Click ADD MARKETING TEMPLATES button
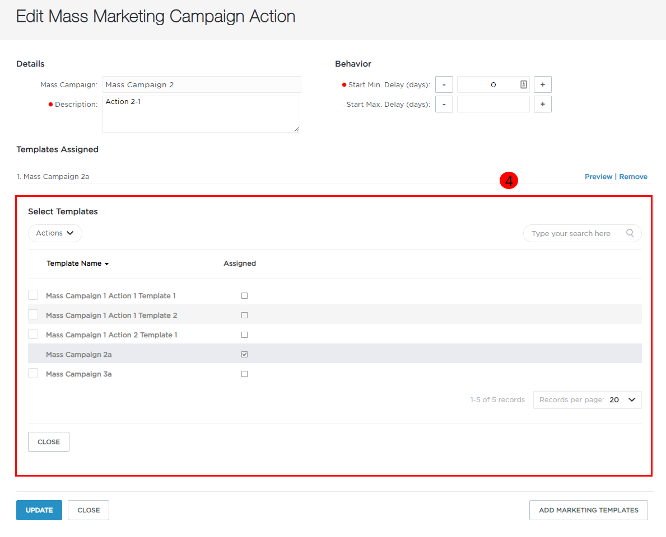 588,510
